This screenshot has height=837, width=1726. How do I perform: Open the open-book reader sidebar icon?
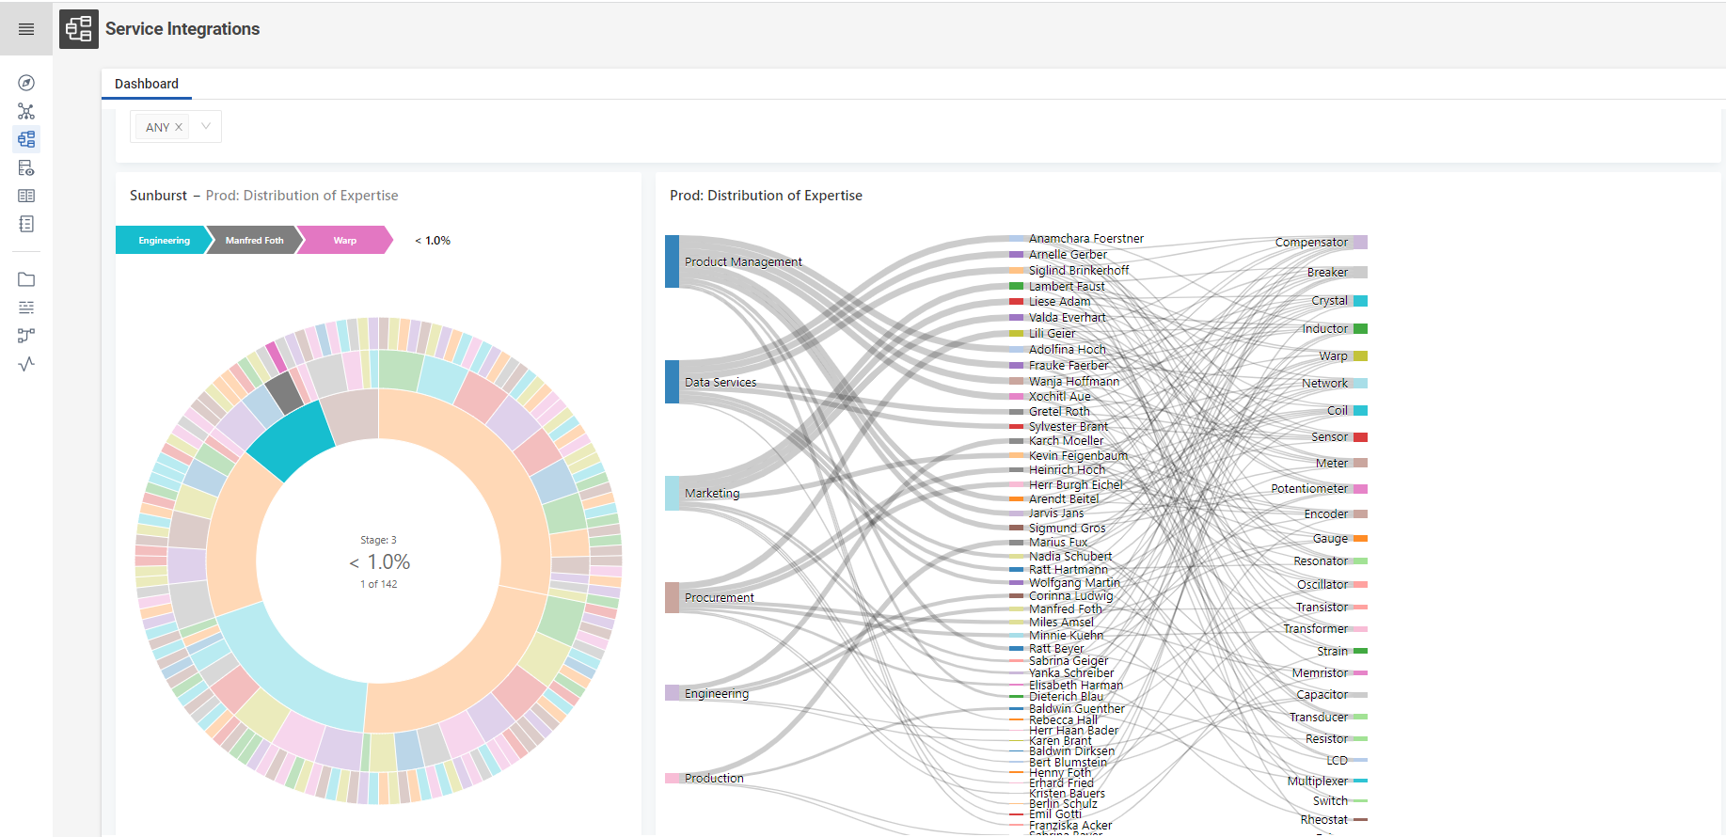click(26, 196)
